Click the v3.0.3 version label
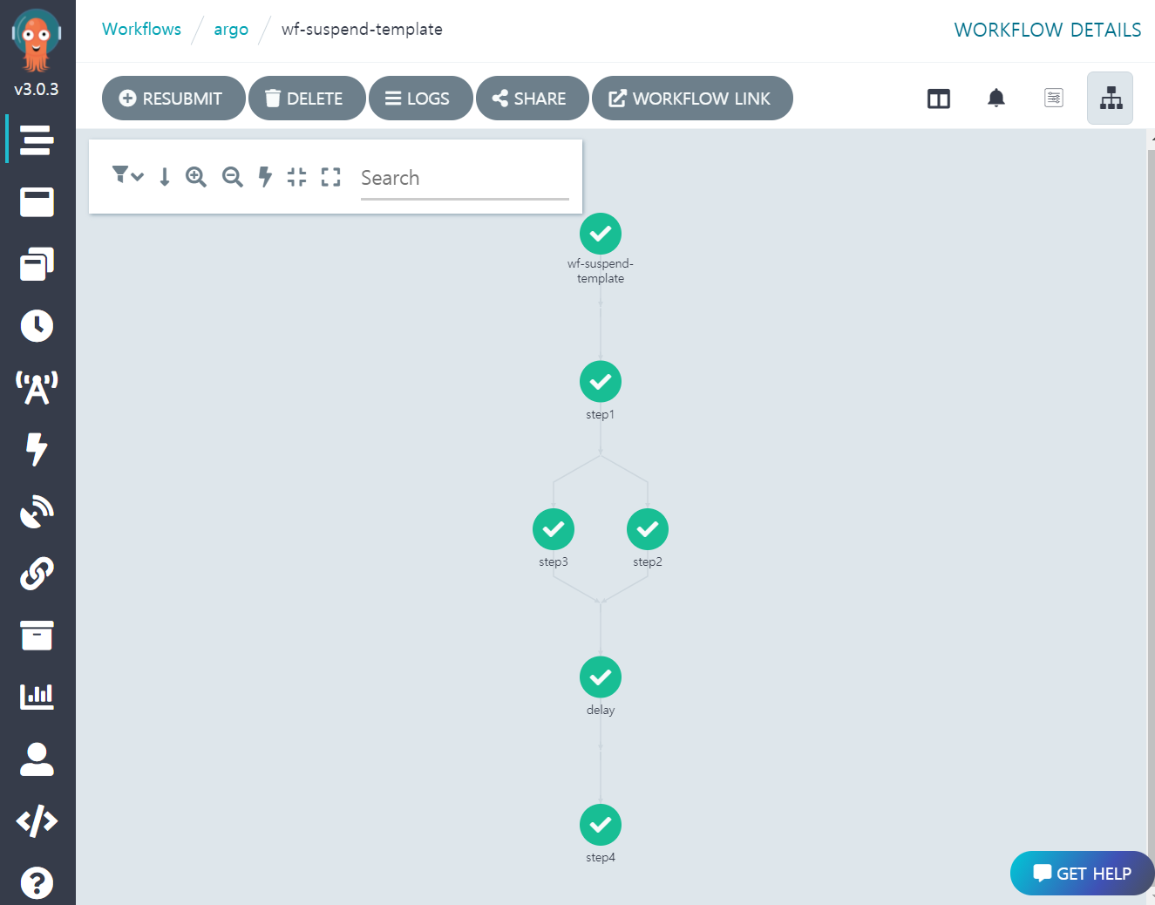This screenshot has width=1155, height=905. 37,89
